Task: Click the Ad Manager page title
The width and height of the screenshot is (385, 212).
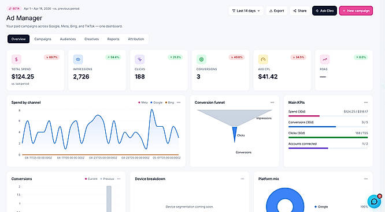Action: [24, 18]
